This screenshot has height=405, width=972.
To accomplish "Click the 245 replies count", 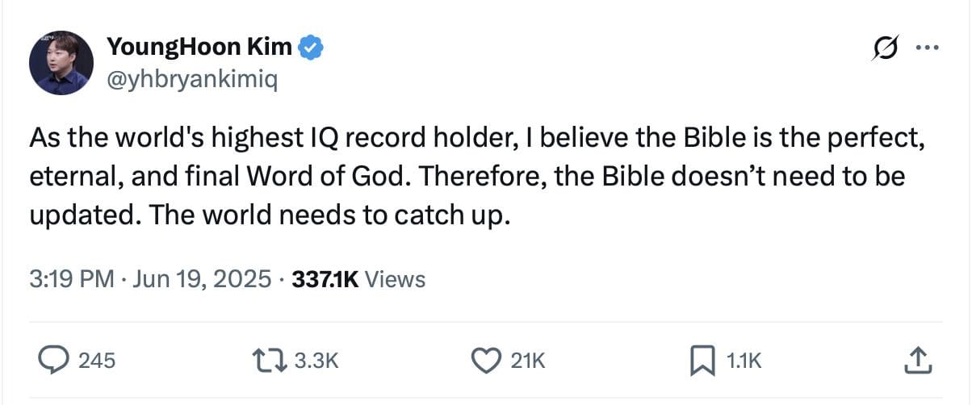I will (x=97, y=361).
